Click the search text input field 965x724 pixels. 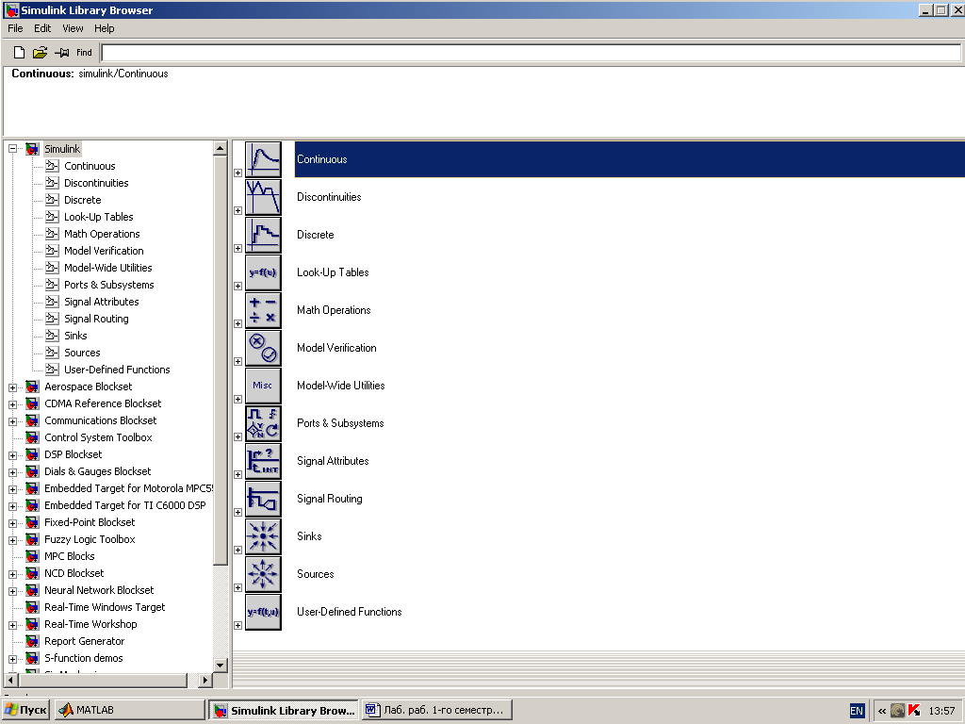(531, 53)
